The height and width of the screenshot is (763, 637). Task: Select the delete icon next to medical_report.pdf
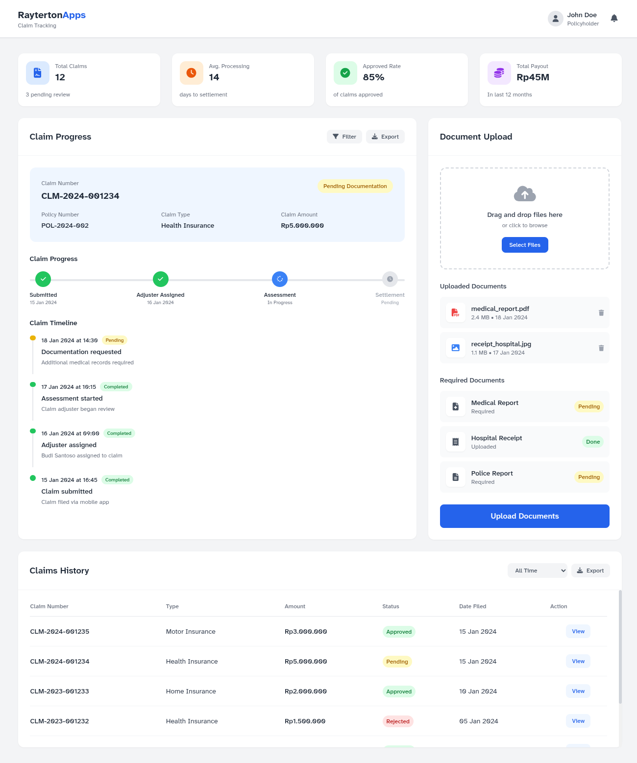[601, 312]
